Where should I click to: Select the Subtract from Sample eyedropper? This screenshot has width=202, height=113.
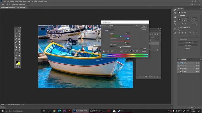tap(137, 51)
